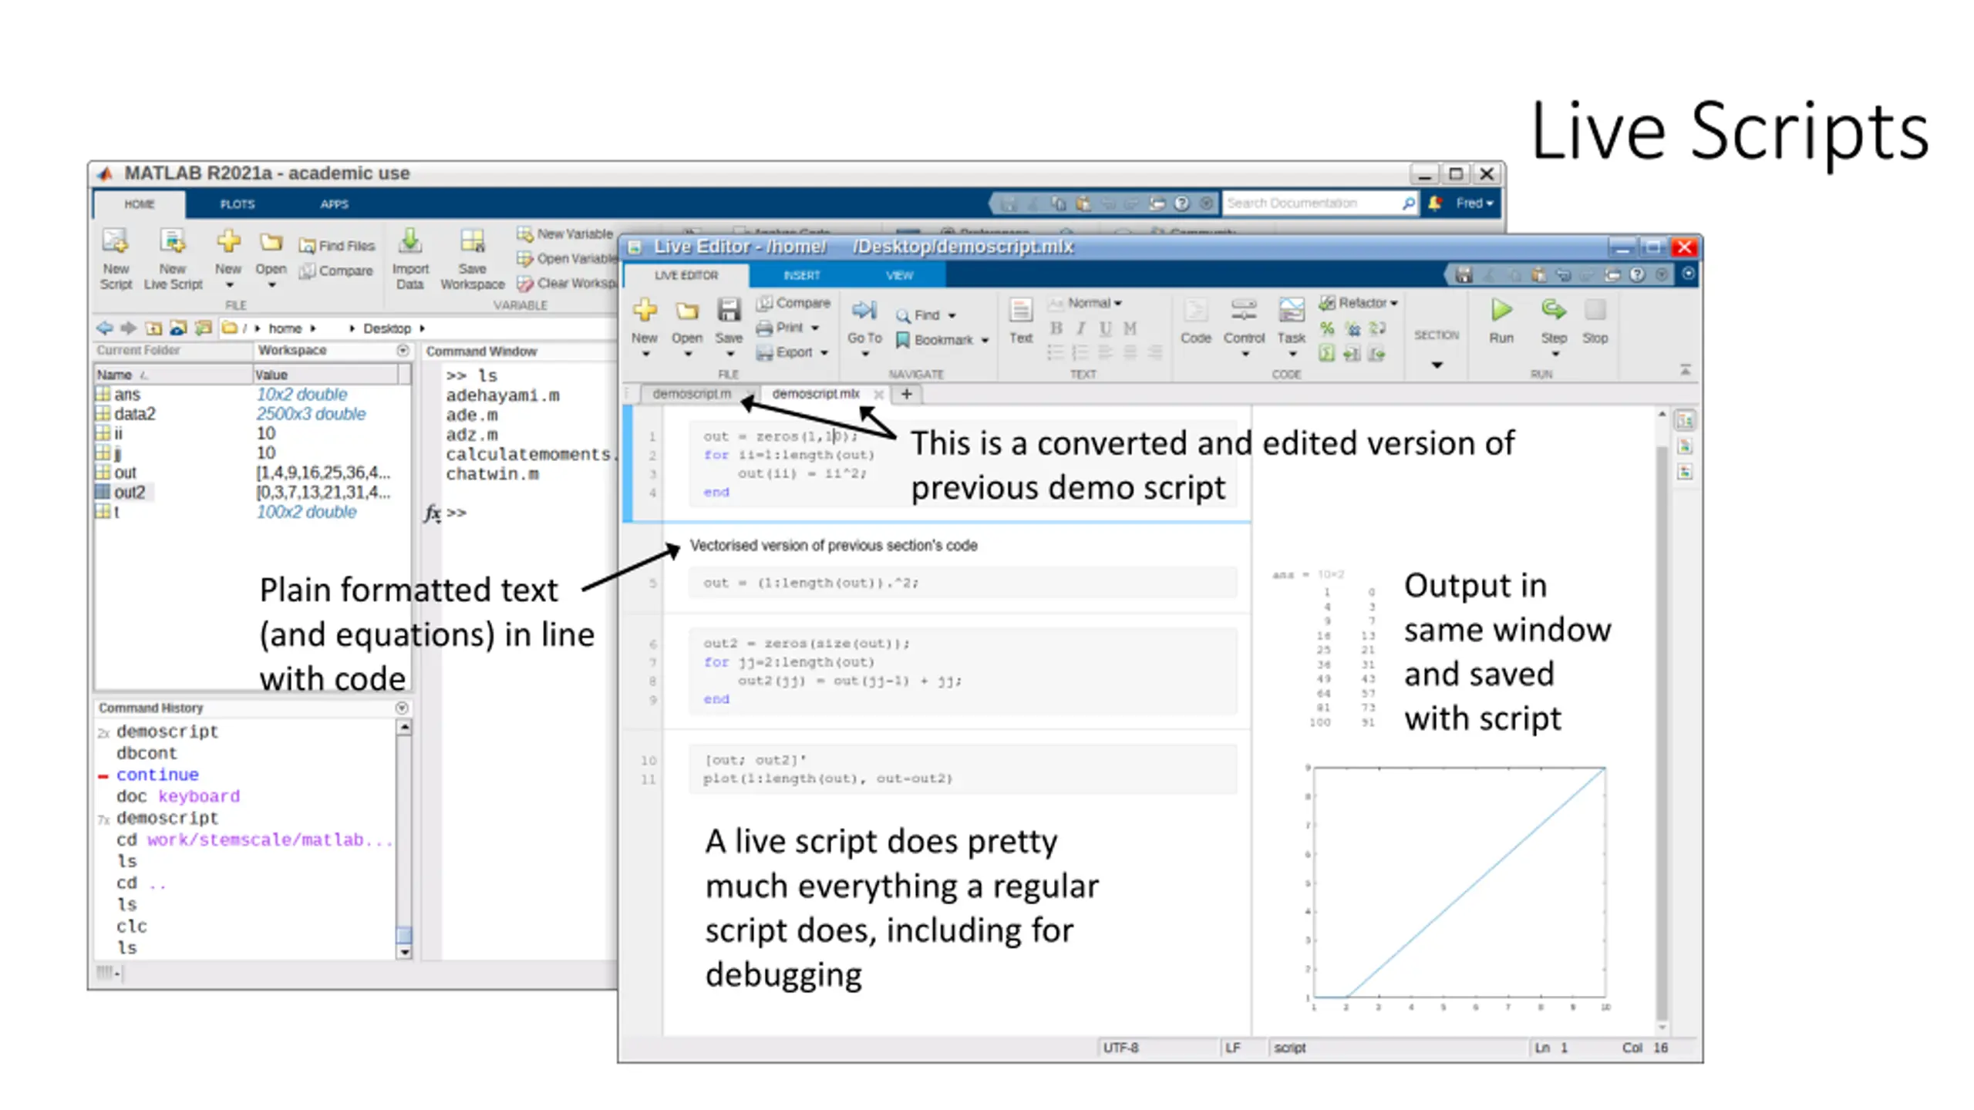1974x1110 pixels.
Task: Click the Find Files button
Action: 338,246
